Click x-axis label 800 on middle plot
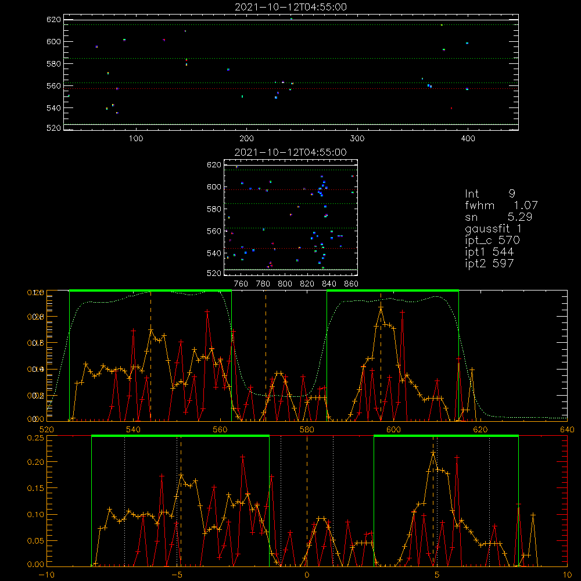 click(x=285, y=284)
